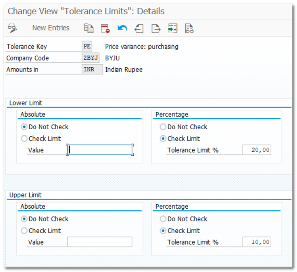Click the Delete entry icon
This screenshot has width=297, height=272.
105,28
